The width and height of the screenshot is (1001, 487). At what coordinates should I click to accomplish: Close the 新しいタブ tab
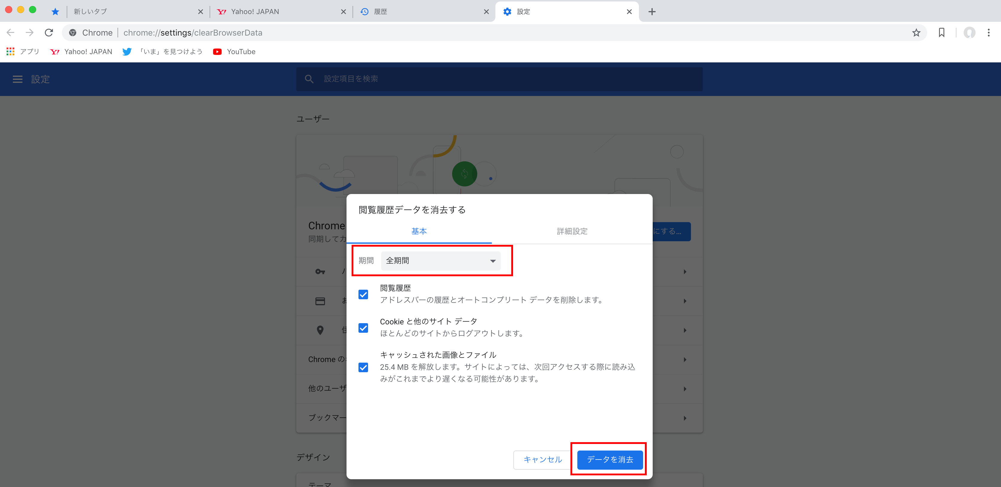[201, 12]
